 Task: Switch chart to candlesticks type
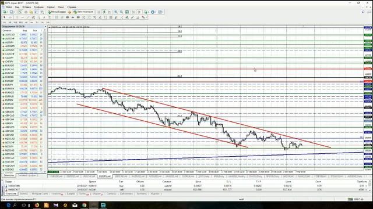104,12
